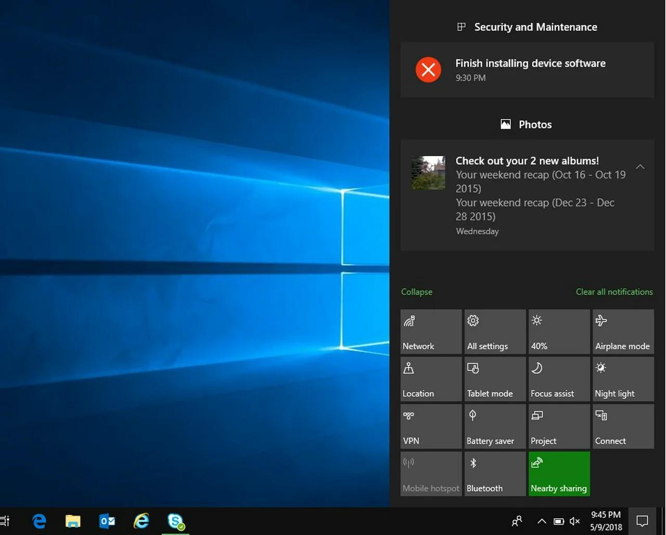The image size is (666, 535).
Task: Toggle Airplane mode on
Action: (x=623, y=332)
